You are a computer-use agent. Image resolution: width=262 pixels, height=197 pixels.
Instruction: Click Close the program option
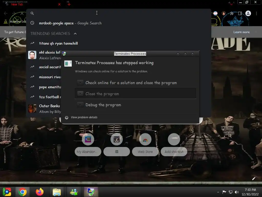click(135, 94)
